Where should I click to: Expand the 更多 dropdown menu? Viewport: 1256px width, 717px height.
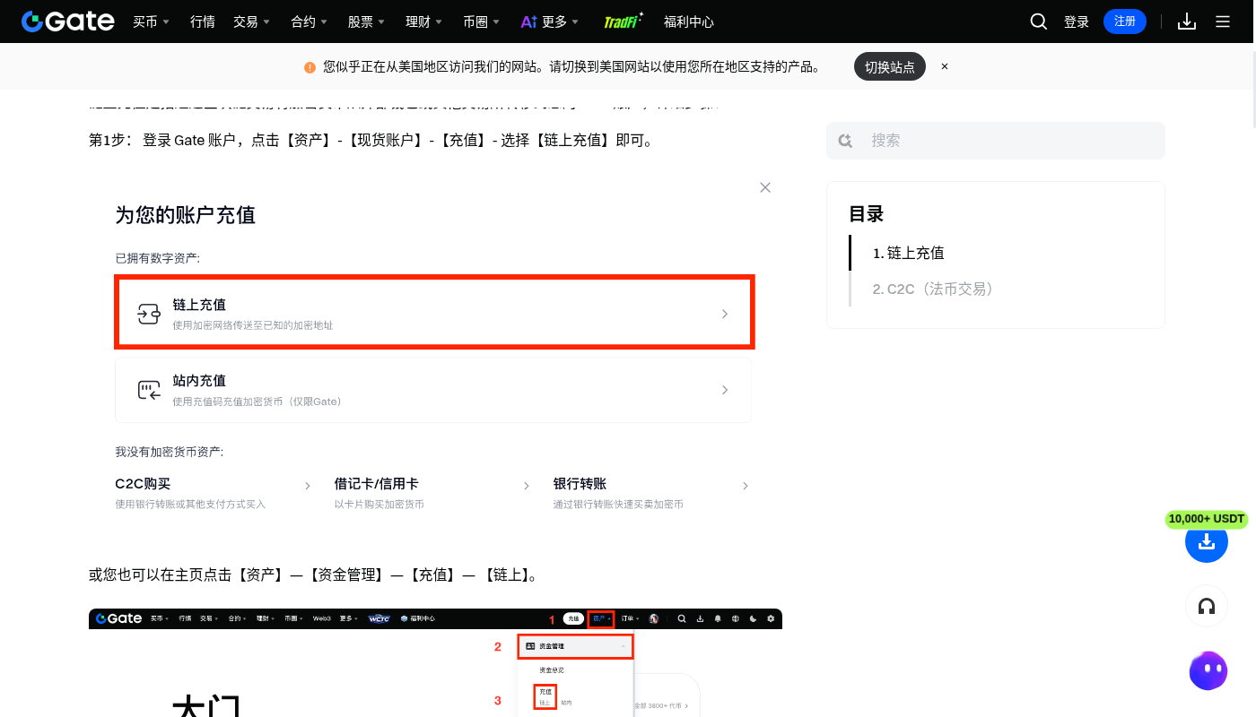click(x=561, y=22)
